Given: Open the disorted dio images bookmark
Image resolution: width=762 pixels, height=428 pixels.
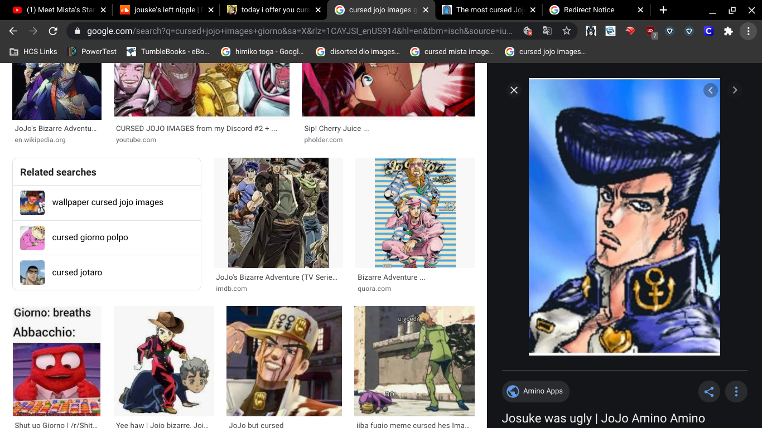Looking at the screenshot, I should click(x=358, y=51).
